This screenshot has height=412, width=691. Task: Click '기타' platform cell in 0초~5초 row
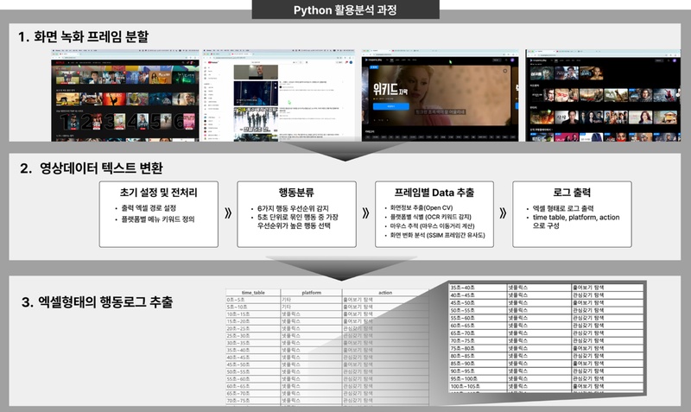tap(312, 300)
